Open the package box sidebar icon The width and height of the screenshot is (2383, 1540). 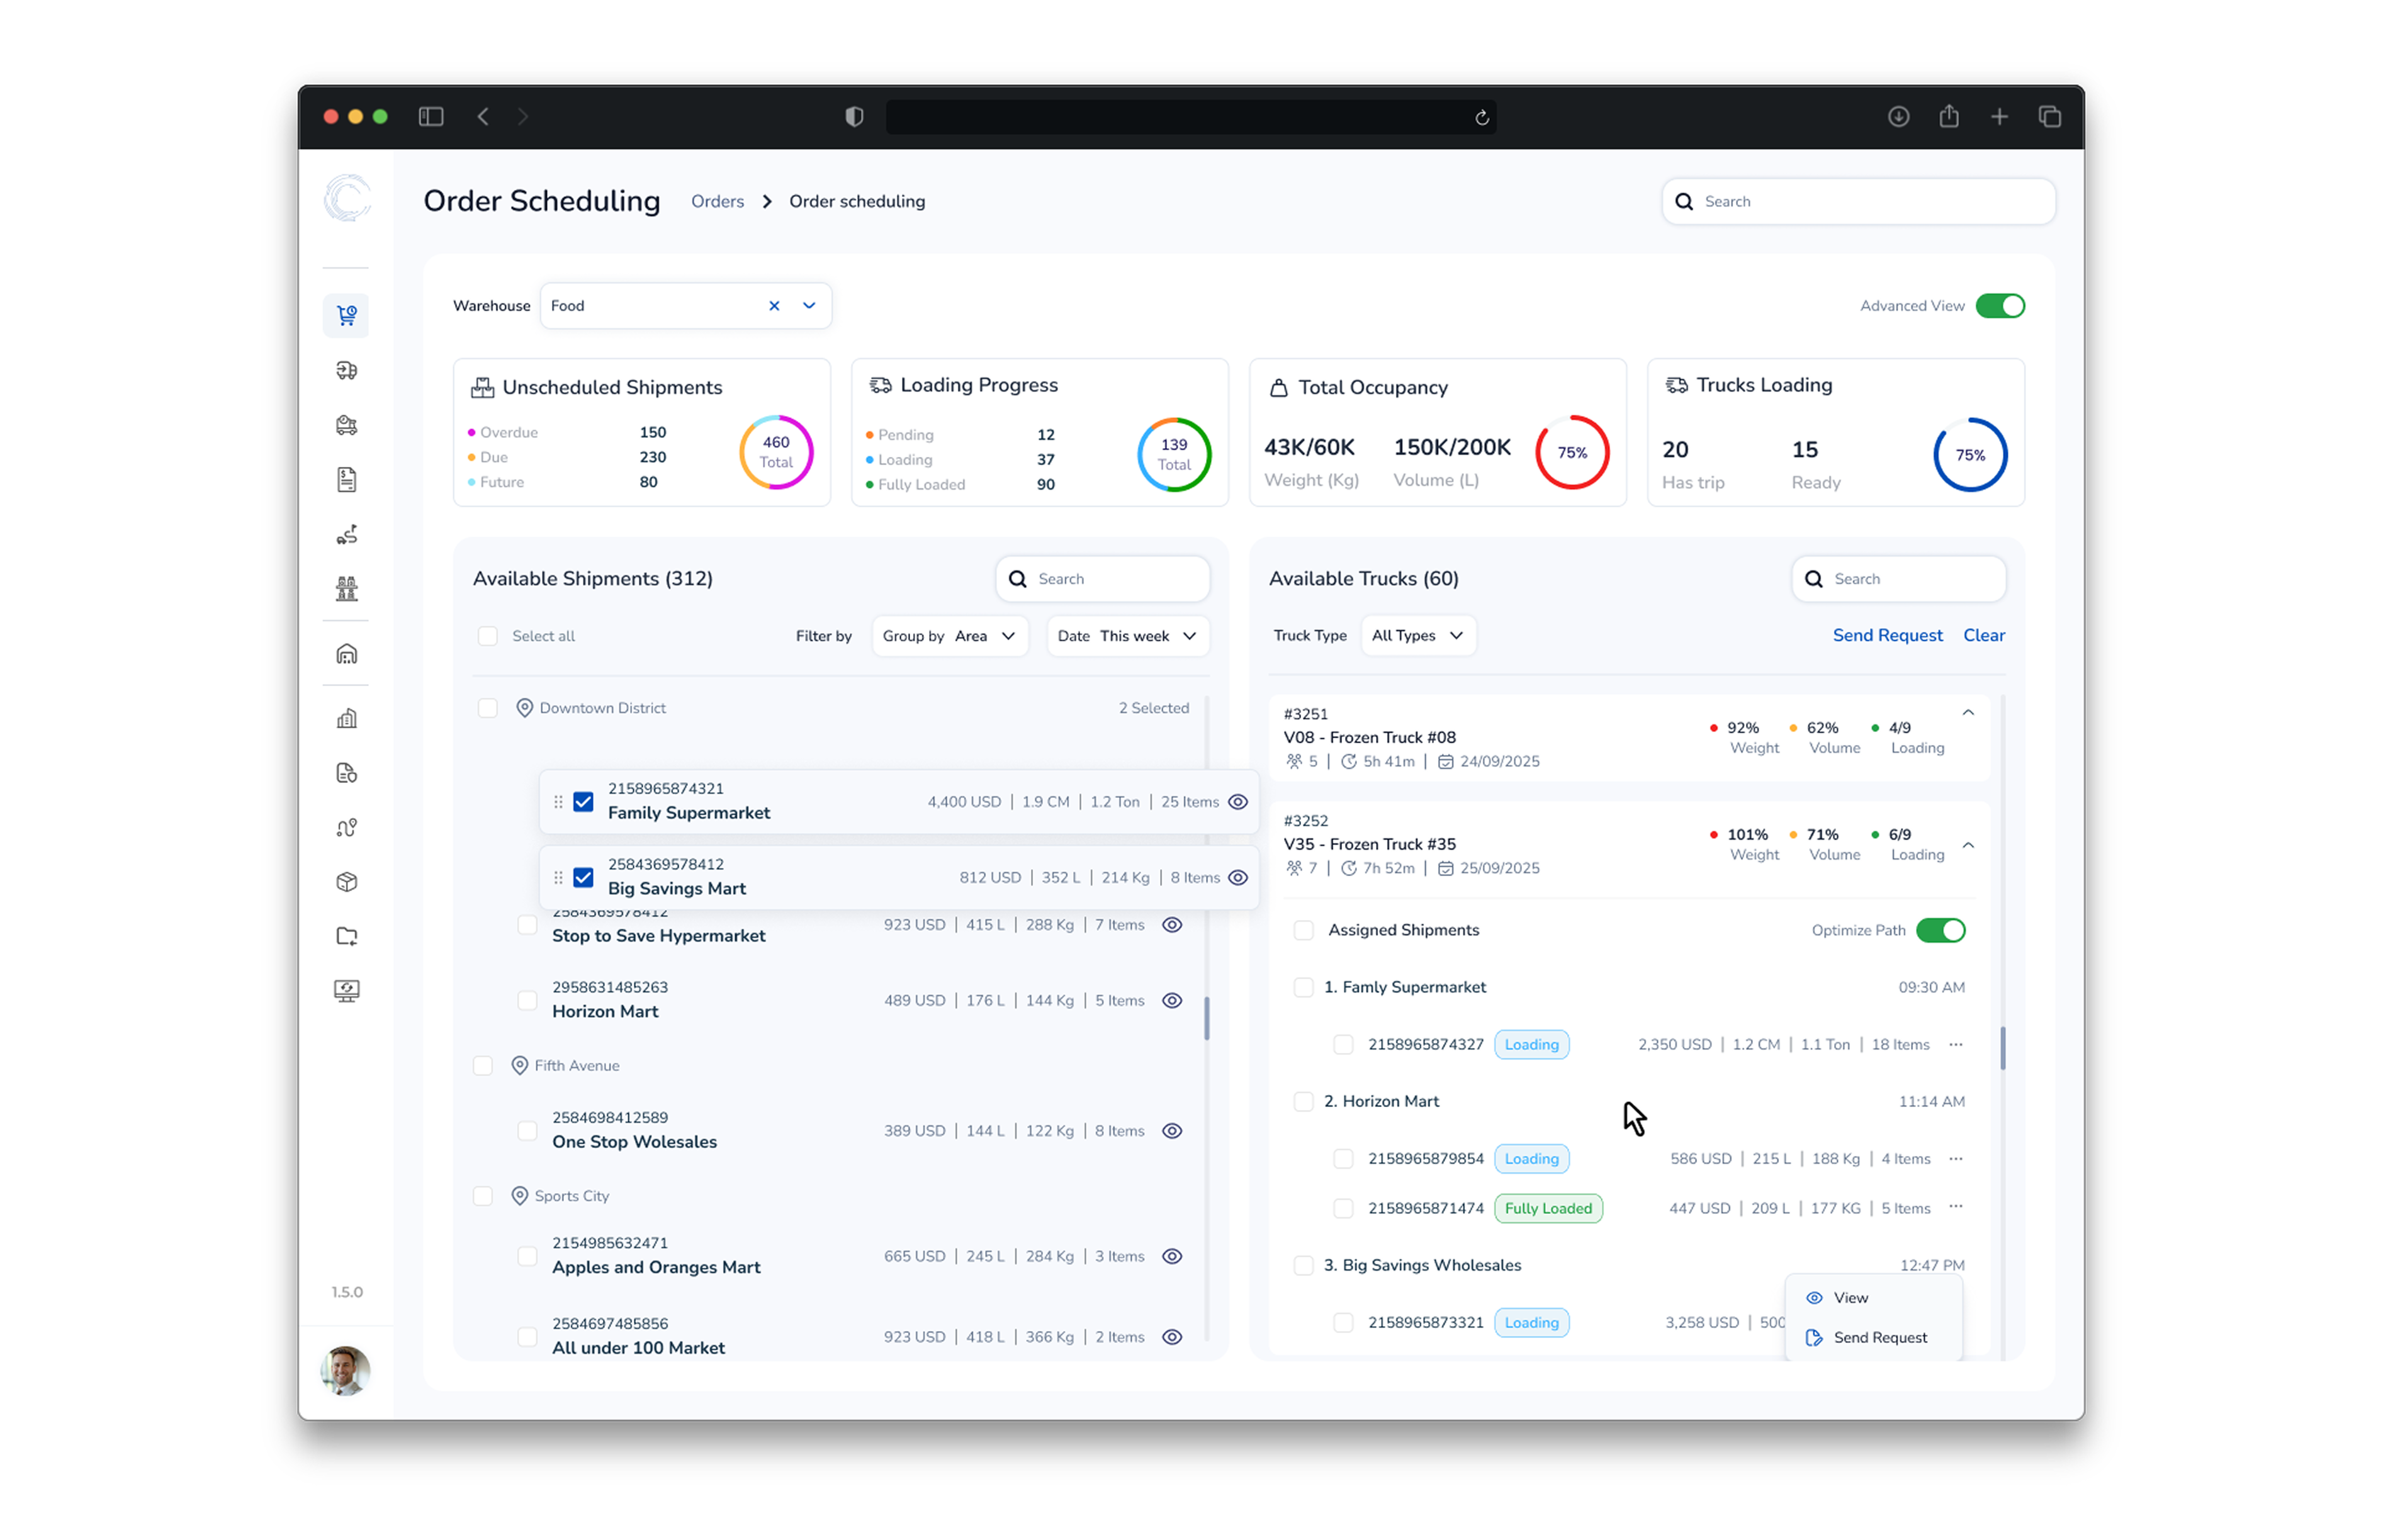(x=346, y=882)
